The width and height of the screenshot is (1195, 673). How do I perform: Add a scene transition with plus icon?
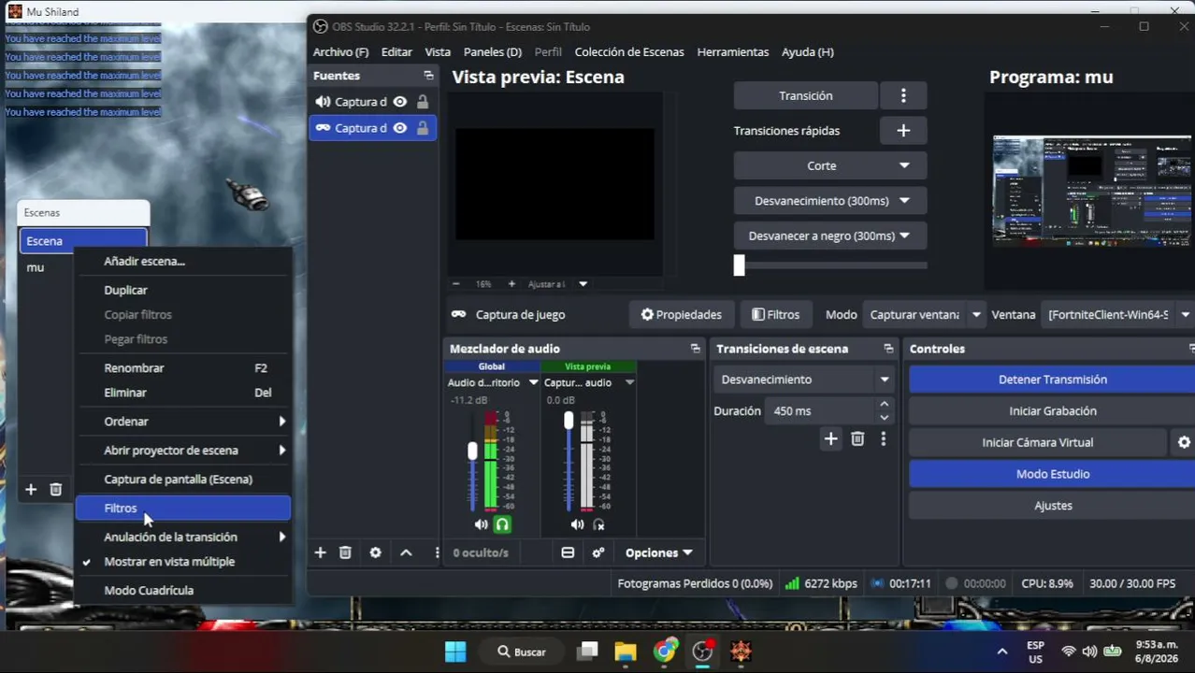[830, 438]
